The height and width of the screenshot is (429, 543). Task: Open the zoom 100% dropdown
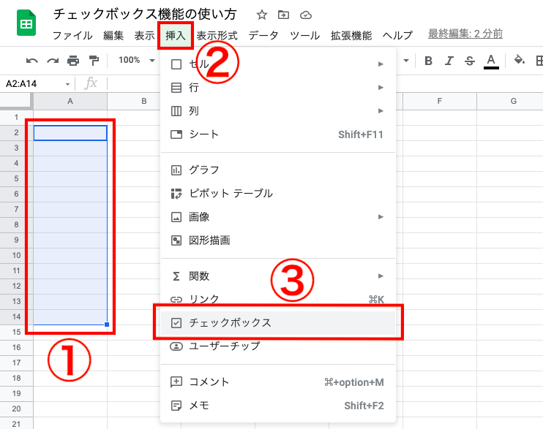[136, 60]
